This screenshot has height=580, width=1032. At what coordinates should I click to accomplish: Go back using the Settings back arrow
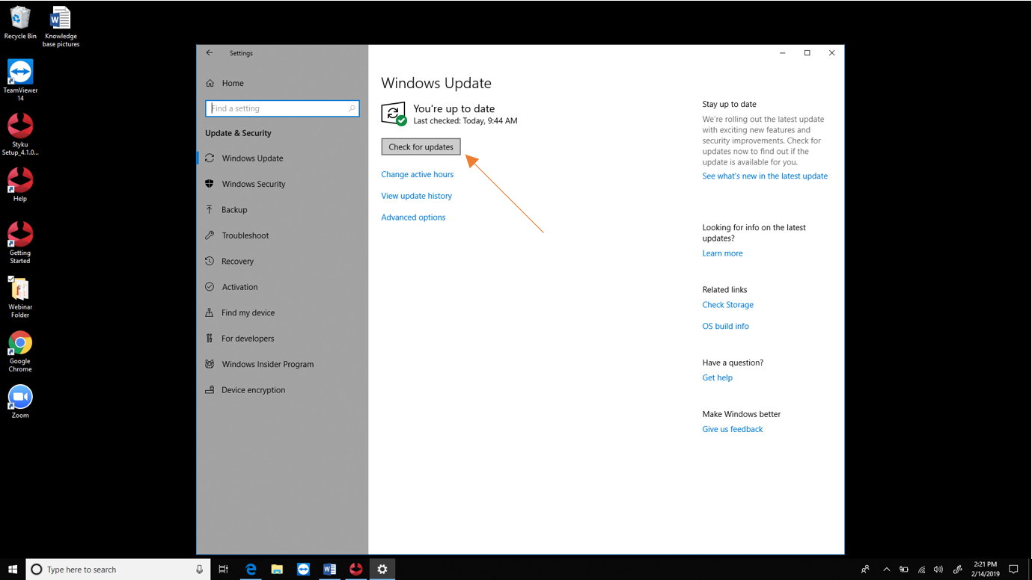210,53
